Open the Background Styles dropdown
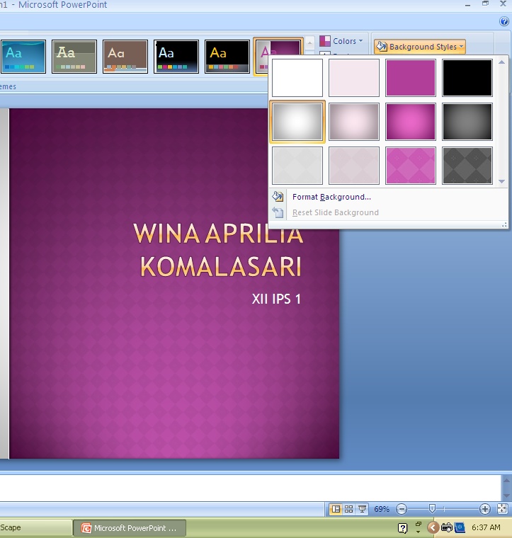 coord(420,46)
